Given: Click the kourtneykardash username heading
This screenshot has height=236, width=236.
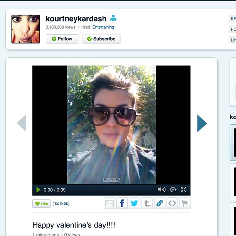Looking at the screenshot, I should coord(76,19).
